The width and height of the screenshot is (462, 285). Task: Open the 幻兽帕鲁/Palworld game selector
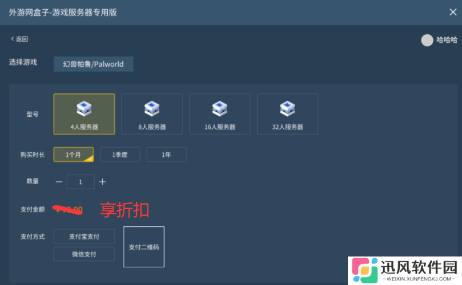tap(94, 64)
